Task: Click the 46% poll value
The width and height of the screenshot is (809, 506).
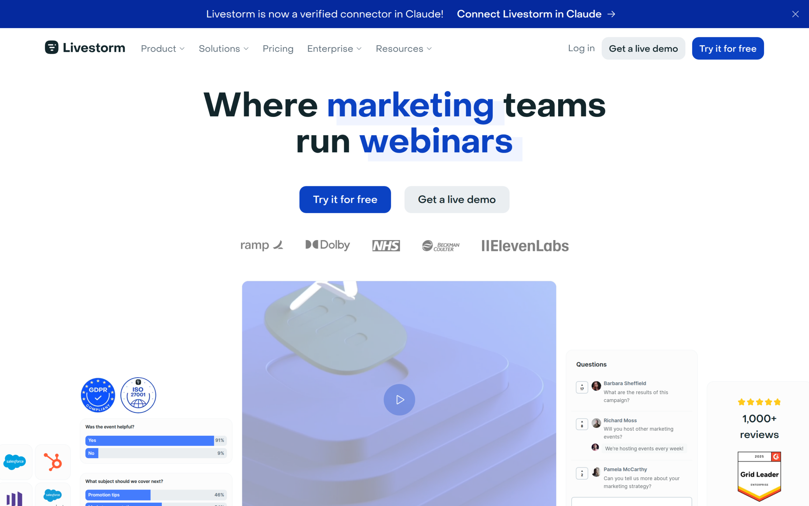Action: [x=219, y=495]
